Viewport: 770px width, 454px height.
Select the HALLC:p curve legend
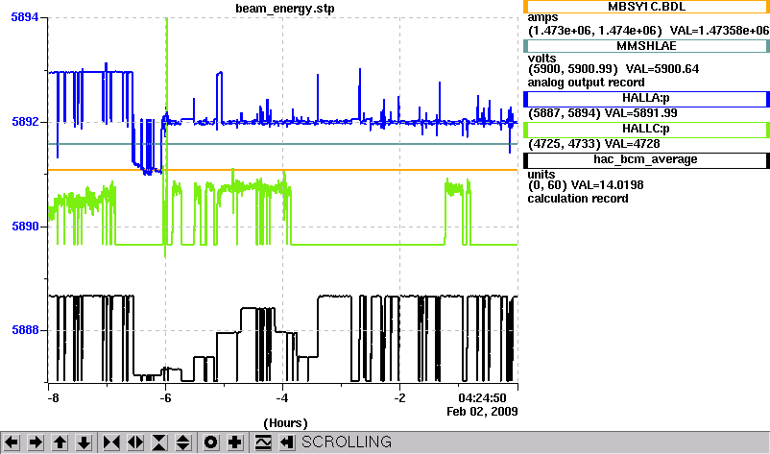click(x=646, y=129)
